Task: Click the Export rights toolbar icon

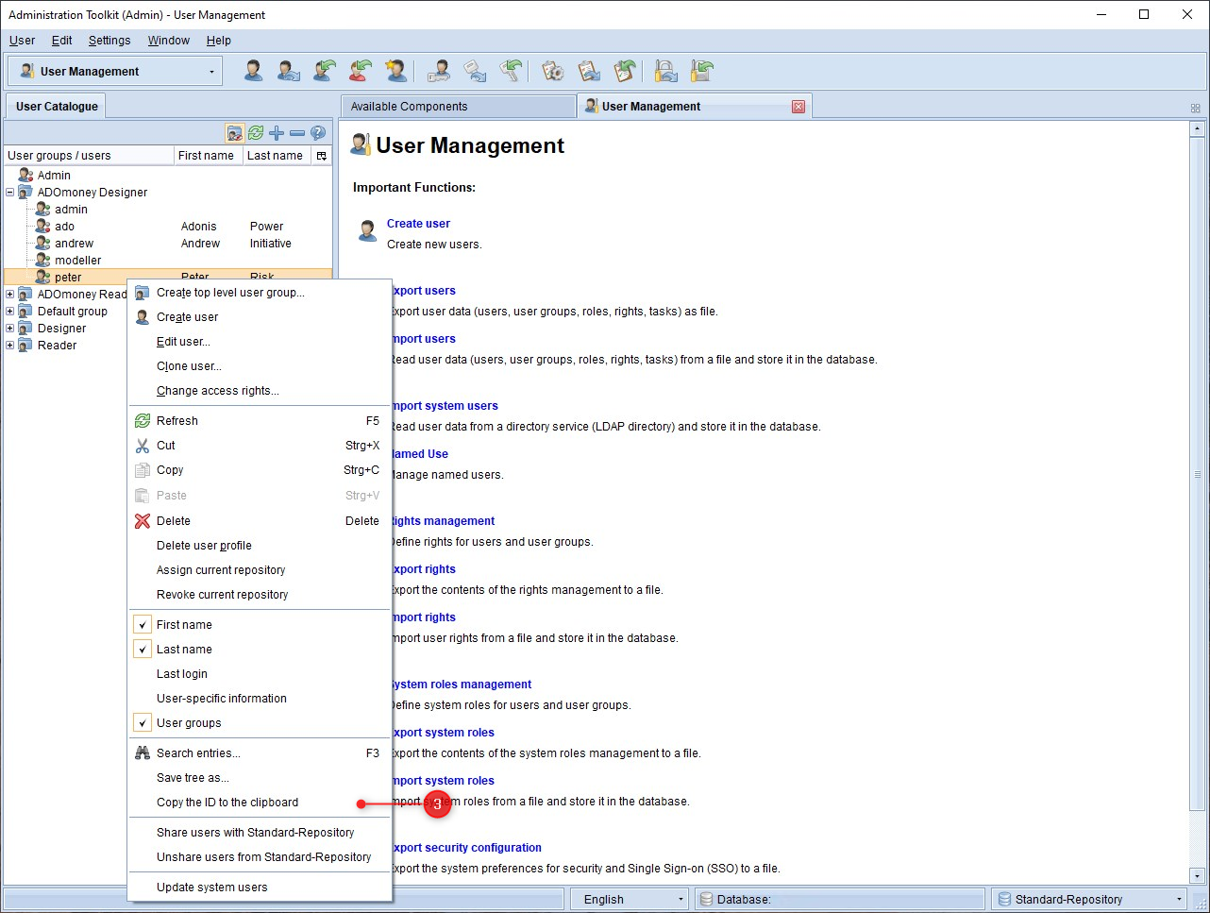Action: click(x=475, y=71)
